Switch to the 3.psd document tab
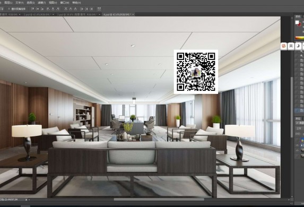Viewport: 304px width, 207px height. point(77,14)
